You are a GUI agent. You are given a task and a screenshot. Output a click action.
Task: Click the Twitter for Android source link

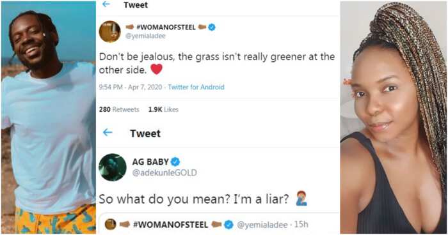pyautogui.click(x=196, y=87)
